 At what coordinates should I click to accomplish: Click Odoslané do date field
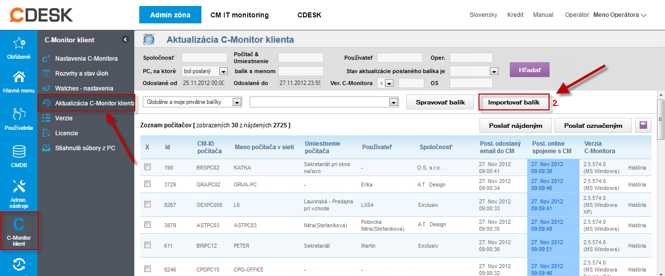pyautogui.click(x=299, y=83)
